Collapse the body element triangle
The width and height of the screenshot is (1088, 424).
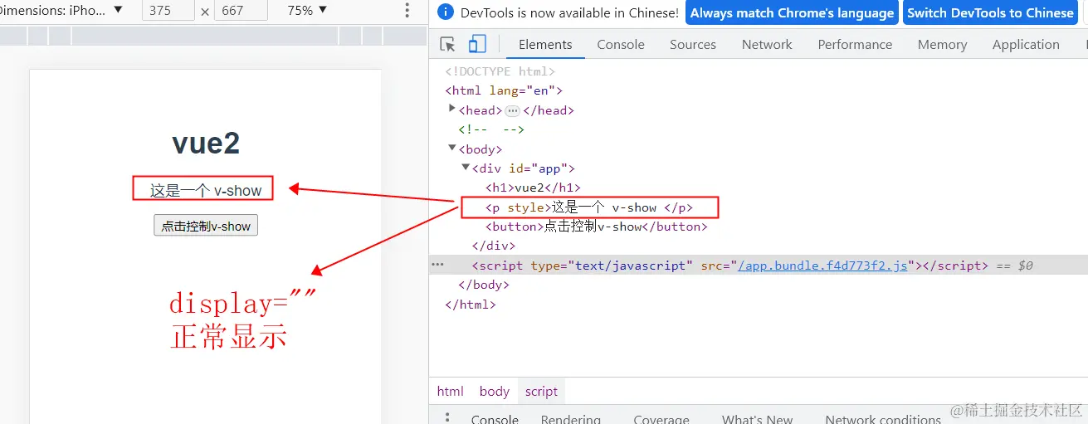point(452,149)
